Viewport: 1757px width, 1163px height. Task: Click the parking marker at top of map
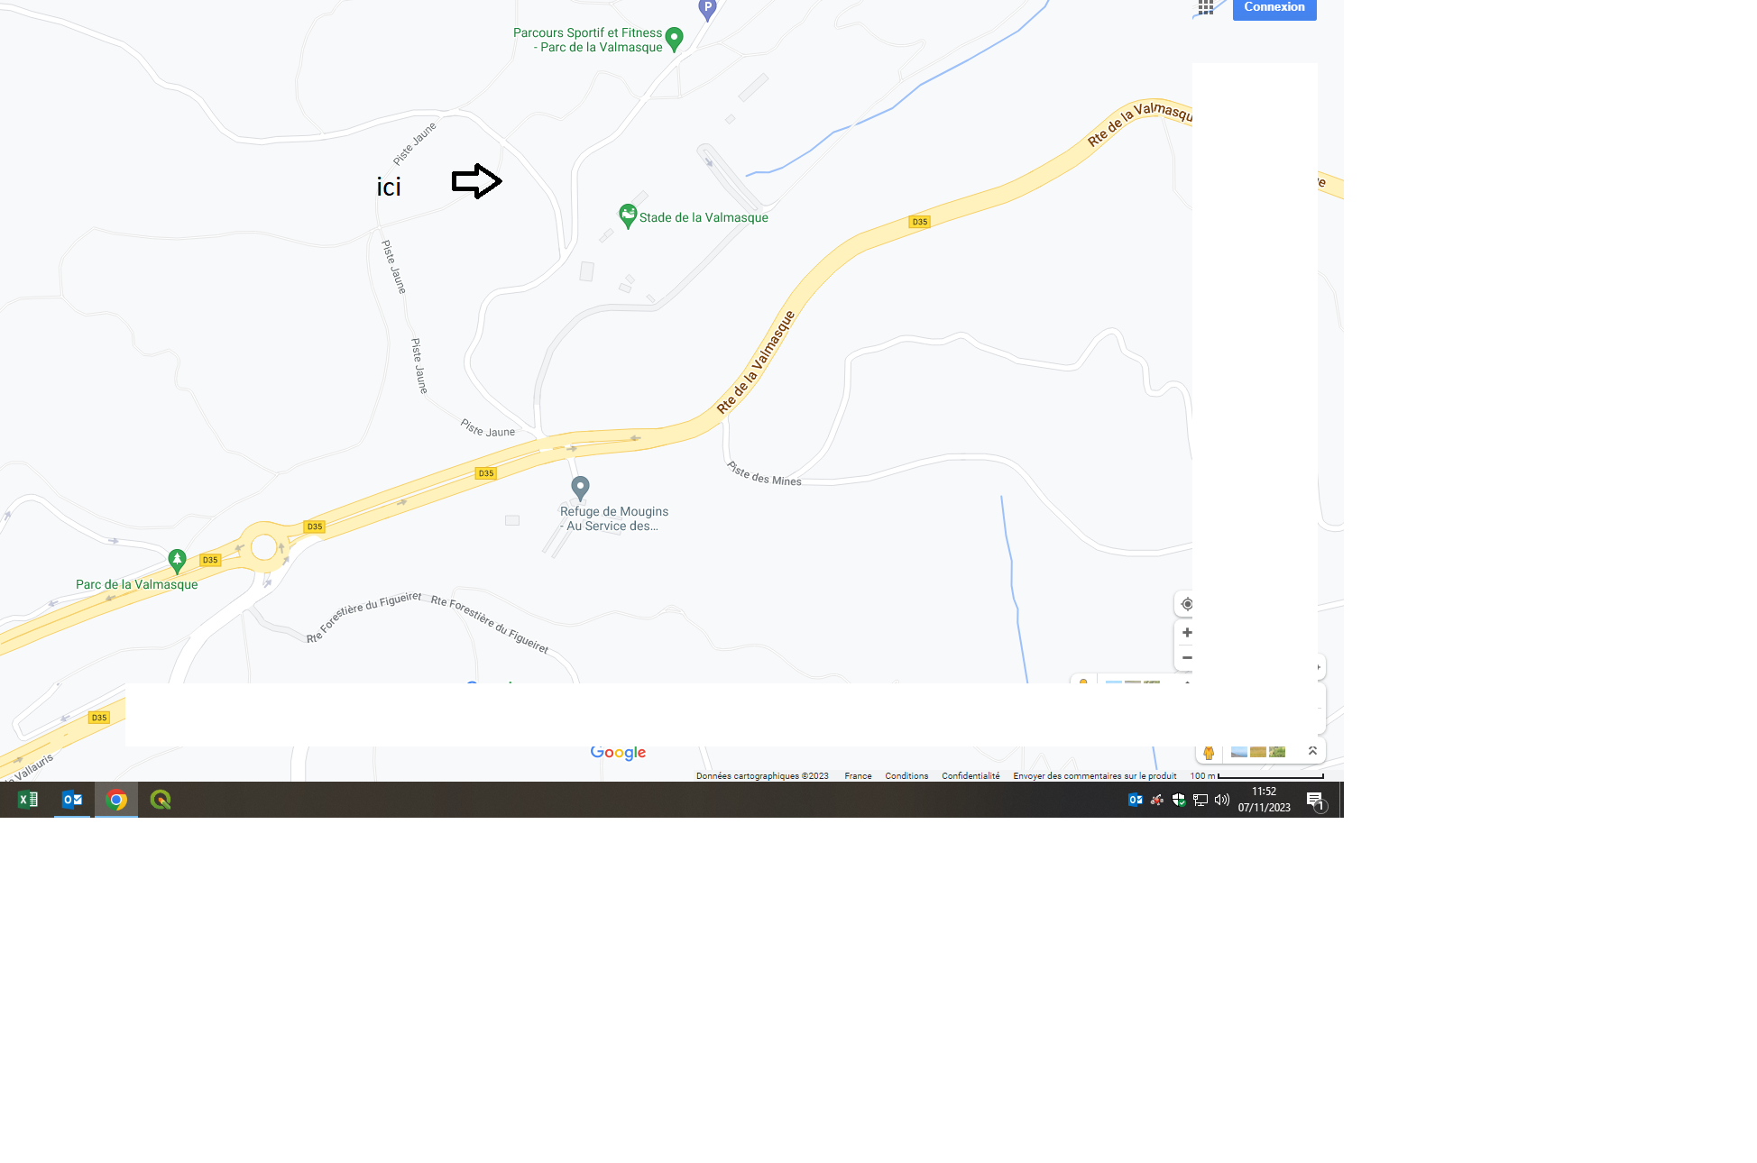point(708,9)
